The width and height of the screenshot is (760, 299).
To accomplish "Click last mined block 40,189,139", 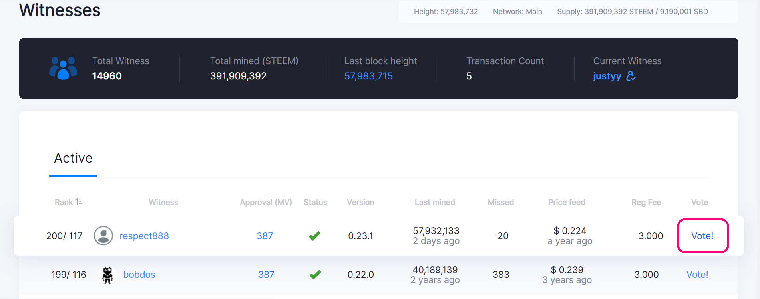I will coord(435,270).
